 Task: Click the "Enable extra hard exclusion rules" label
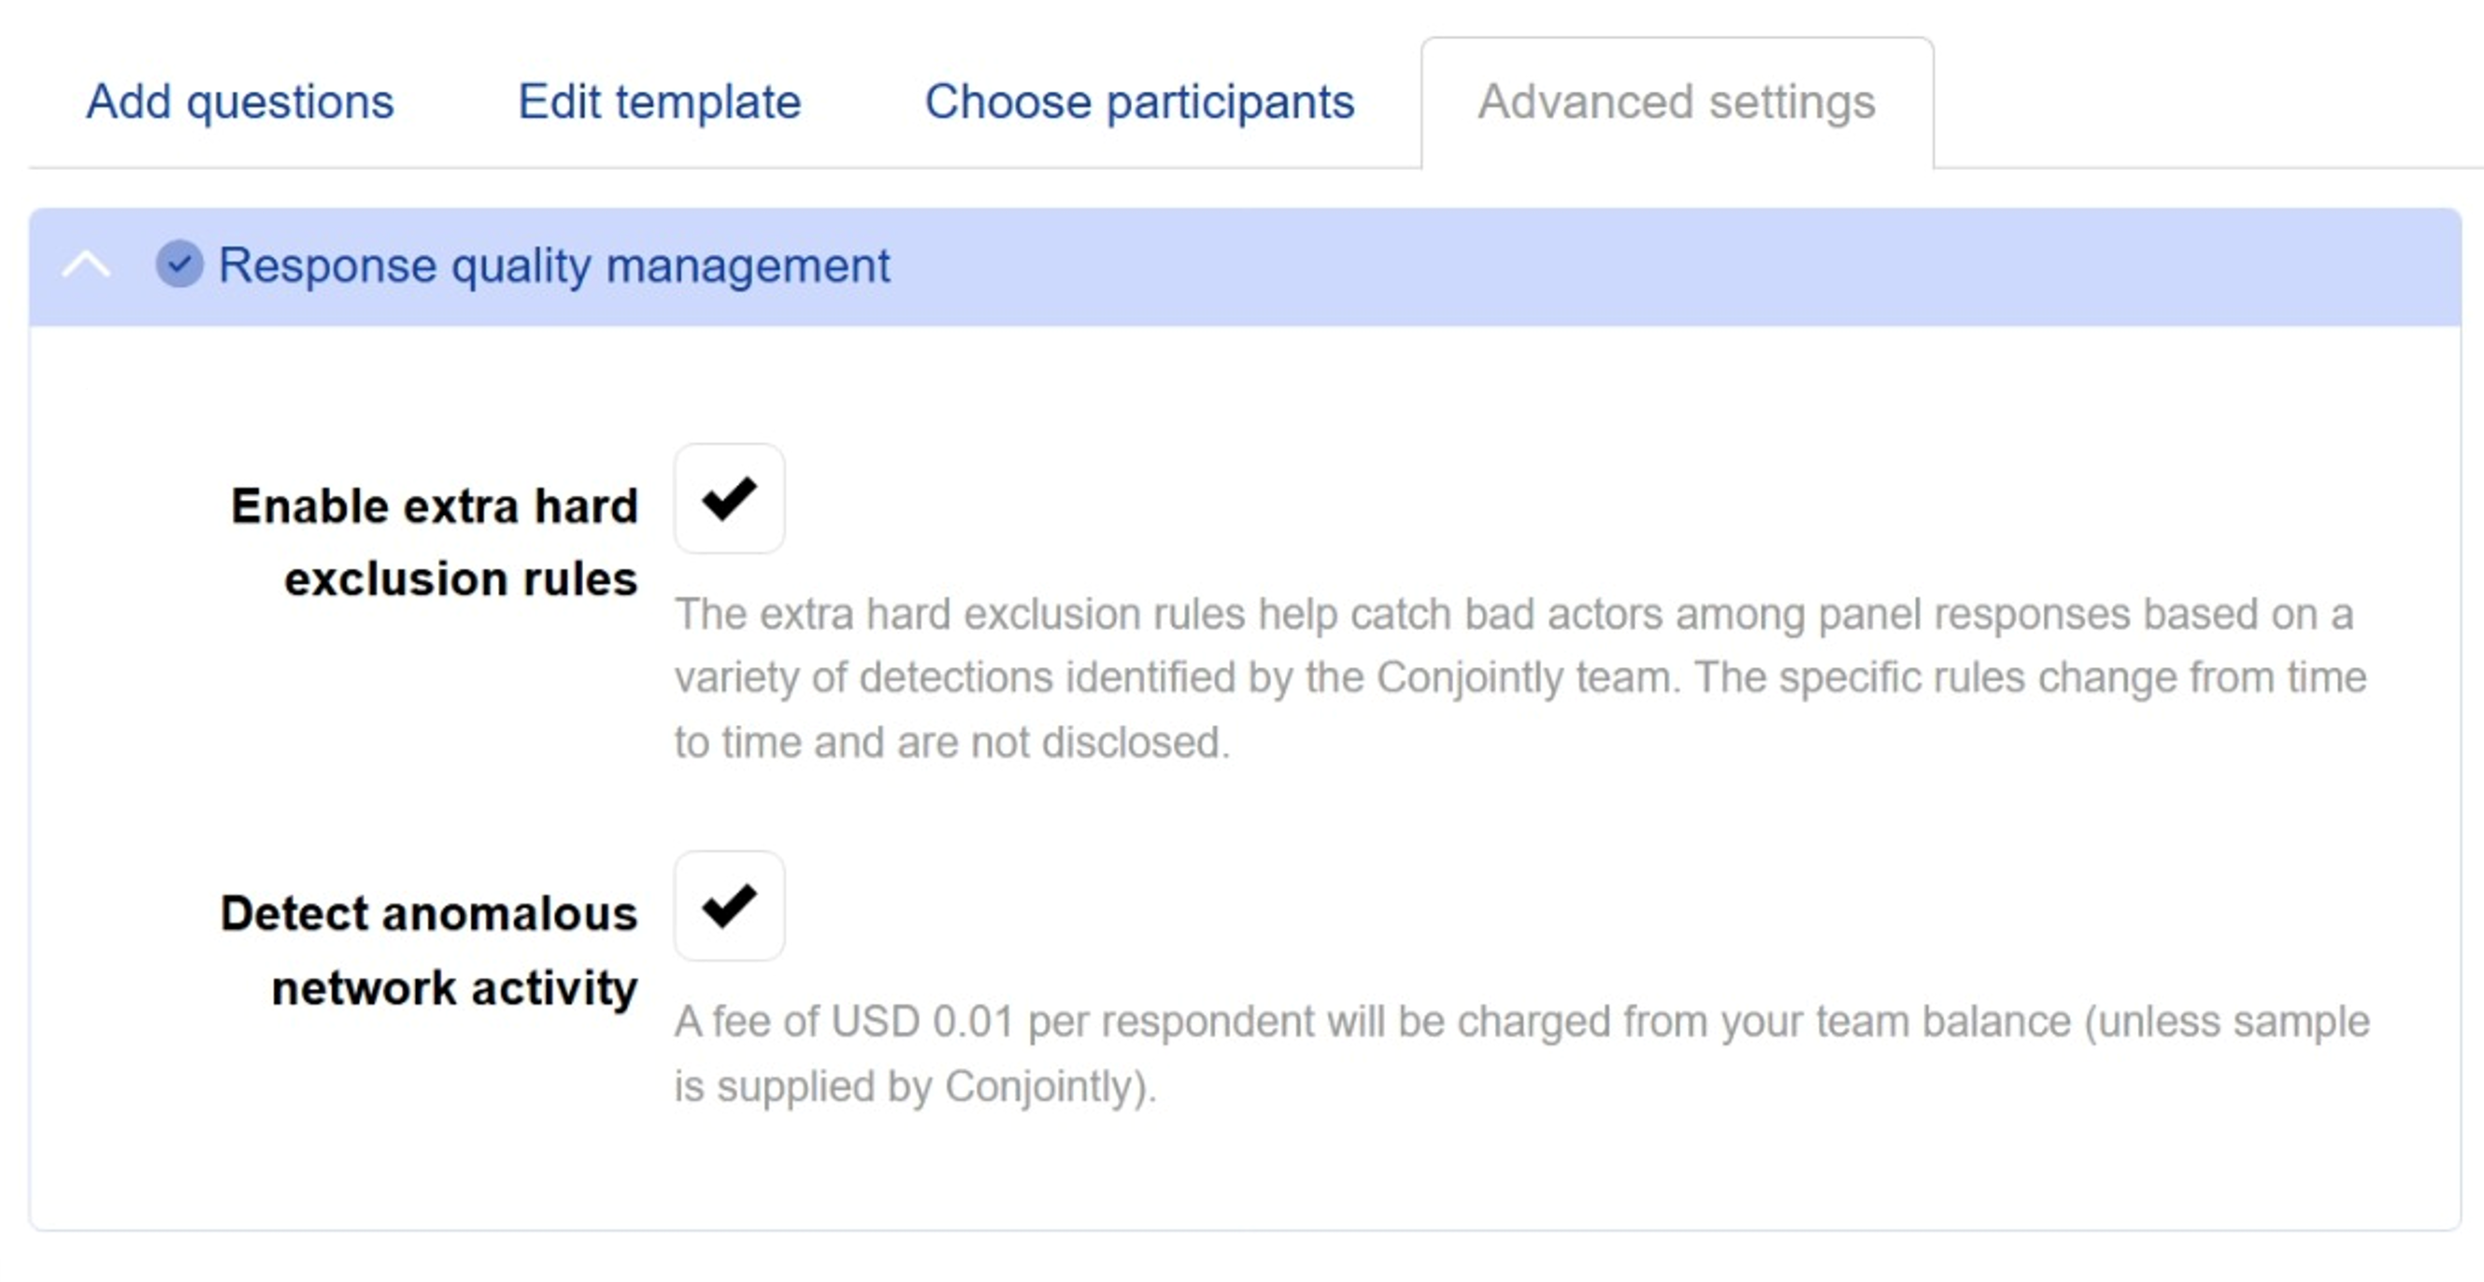tap(434, 542)
